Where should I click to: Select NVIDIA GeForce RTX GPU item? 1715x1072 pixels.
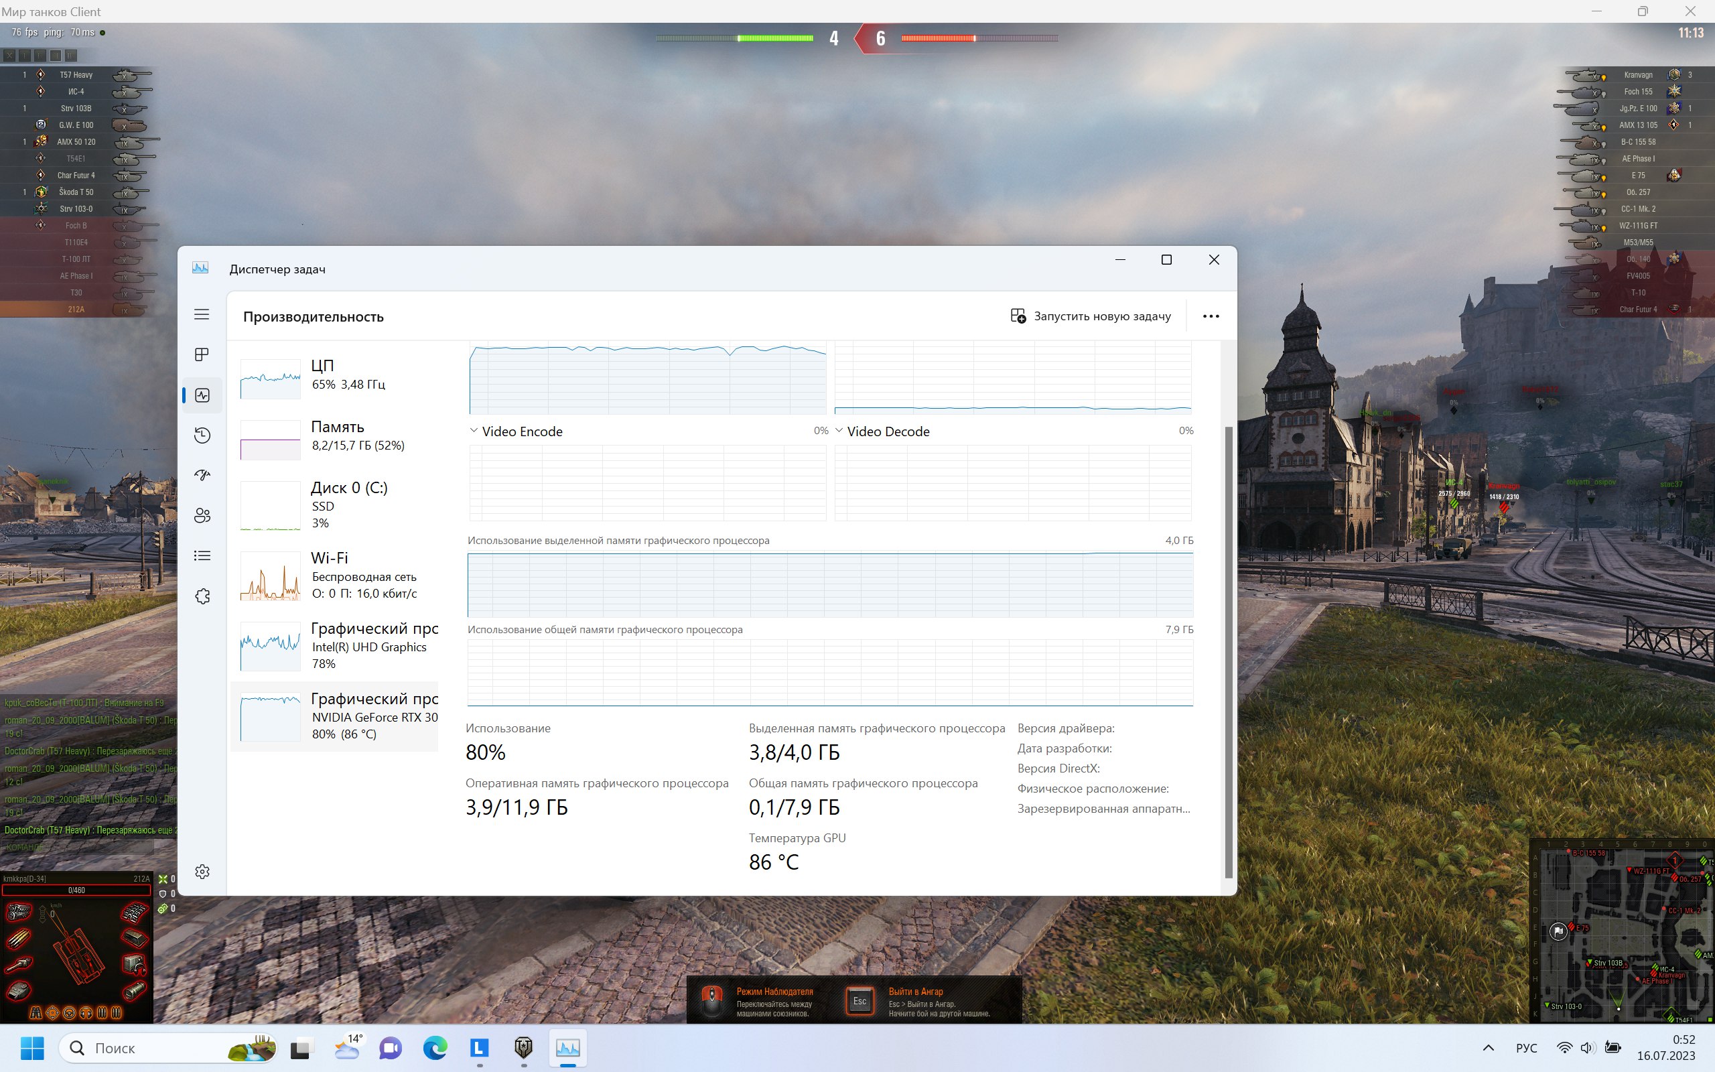tap(335, 716)
